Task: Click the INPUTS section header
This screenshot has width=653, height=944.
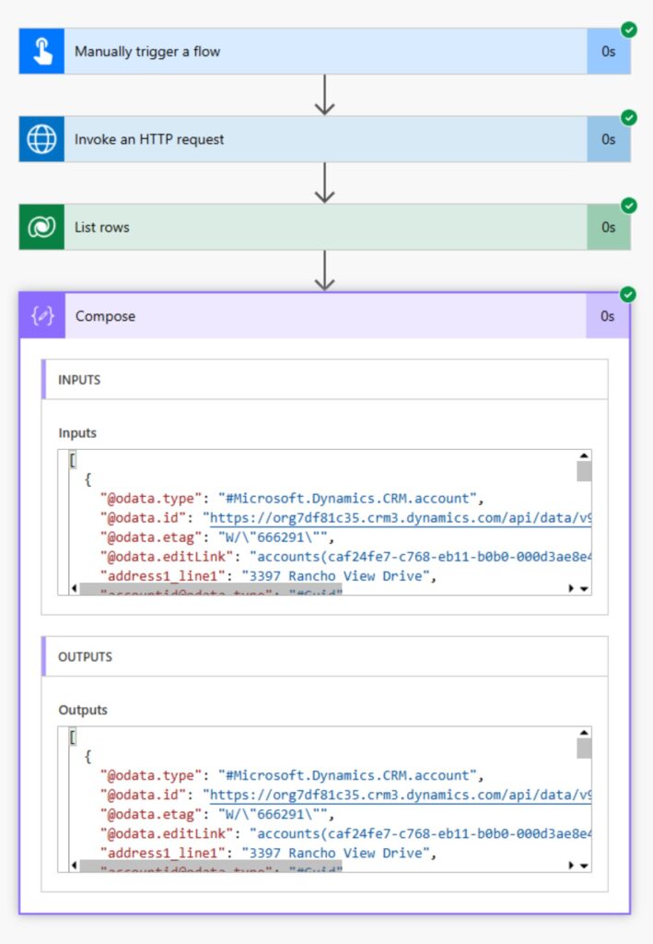Action: [325, 379]
